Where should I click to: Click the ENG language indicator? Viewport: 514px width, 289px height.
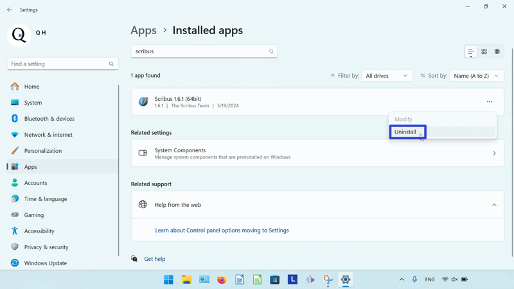click(x=430, y=279)
